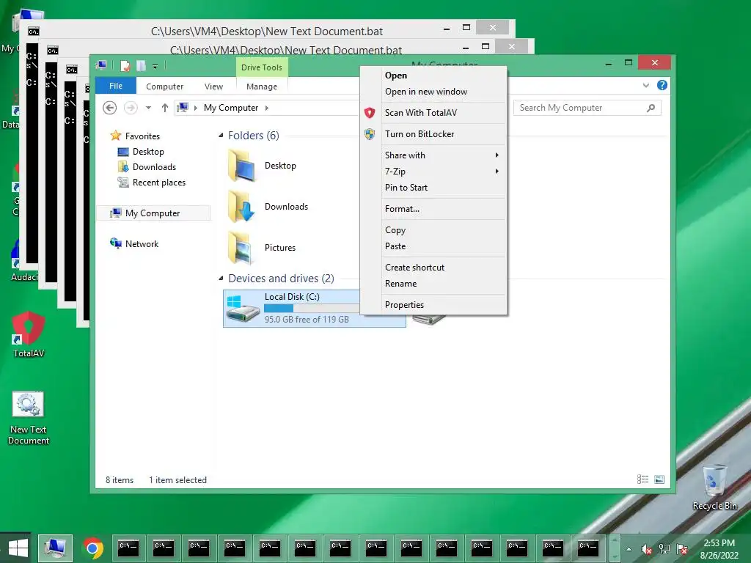Open Explorer Help question mark icon

tap(662, 85)
